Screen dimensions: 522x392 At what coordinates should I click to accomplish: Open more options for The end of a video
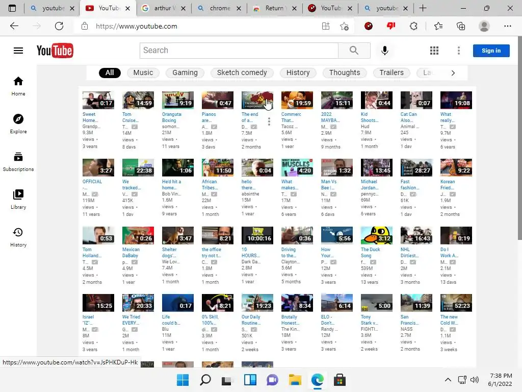tap(269, 121)
